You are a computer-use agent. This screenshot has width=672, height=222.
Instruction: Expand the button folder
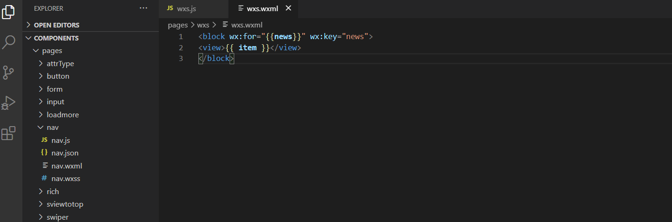91,76
